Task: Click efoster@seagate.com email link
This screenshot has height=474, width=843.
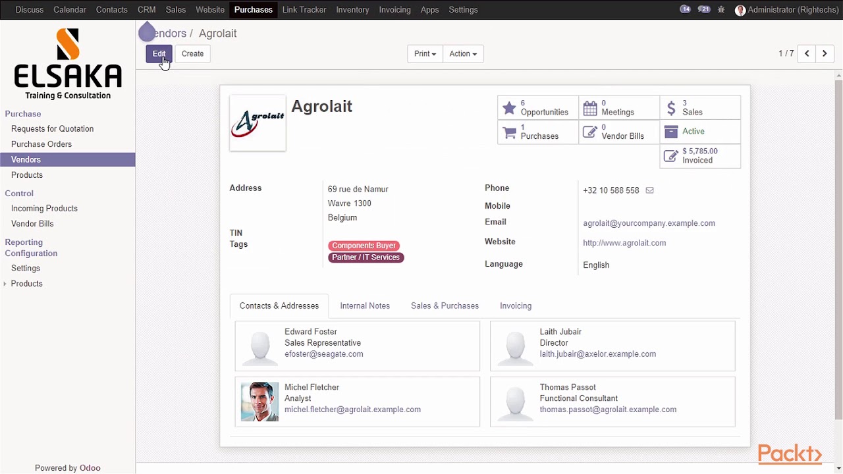Action: coord(324,354)
